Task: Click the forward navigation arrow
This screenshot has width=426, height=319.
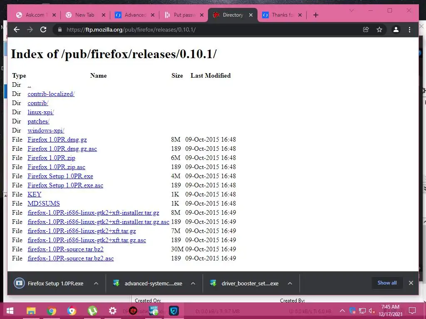Action: [30, 29]
